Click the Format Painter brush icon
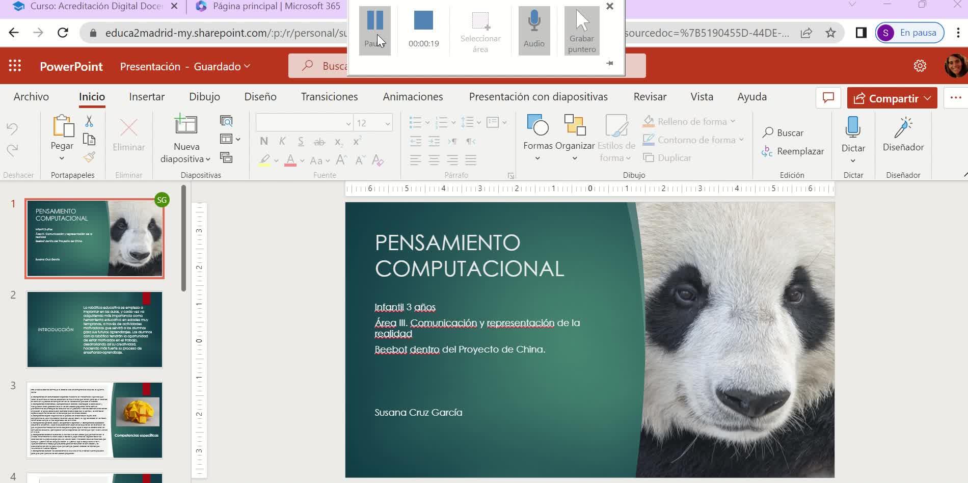 89,157
